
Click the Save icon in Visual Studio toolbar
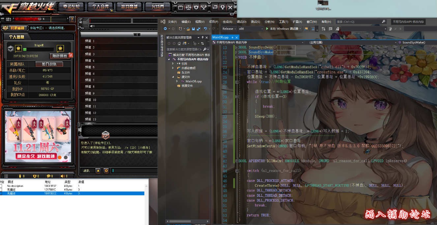193,29
